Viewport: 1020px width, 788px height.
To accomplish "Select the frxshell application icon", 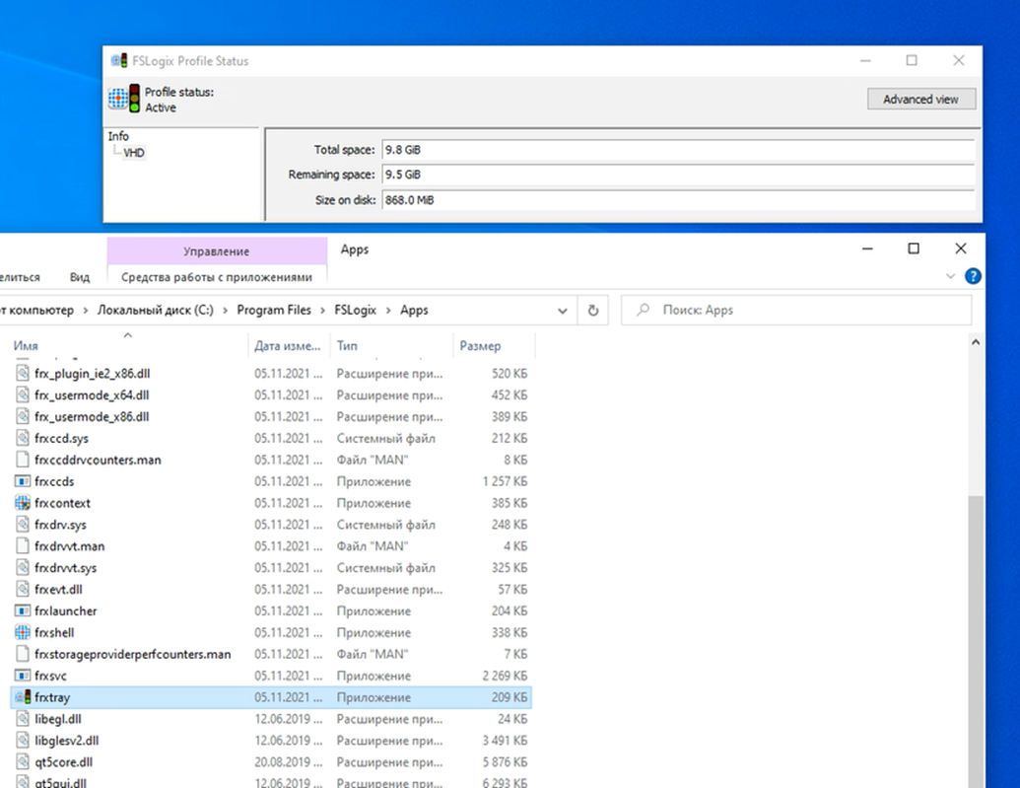I will tap(24, 632).
